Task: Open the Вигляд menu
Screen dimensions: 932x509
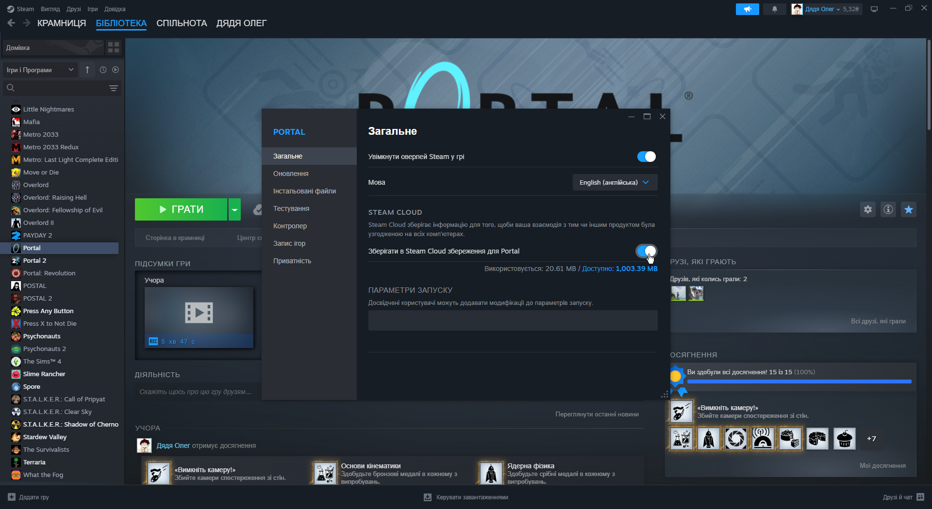Action: [50, 9]
